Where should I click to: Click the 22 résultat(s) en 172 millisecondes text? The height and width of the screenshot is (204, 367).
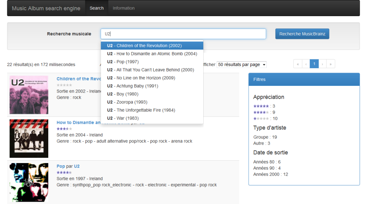tap(41, 64)
